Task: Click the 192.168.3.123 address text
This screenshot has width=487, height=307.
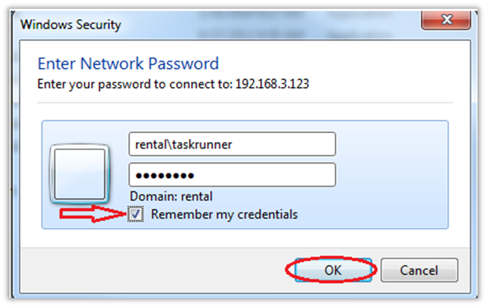Action: click(x=272, y=84)
